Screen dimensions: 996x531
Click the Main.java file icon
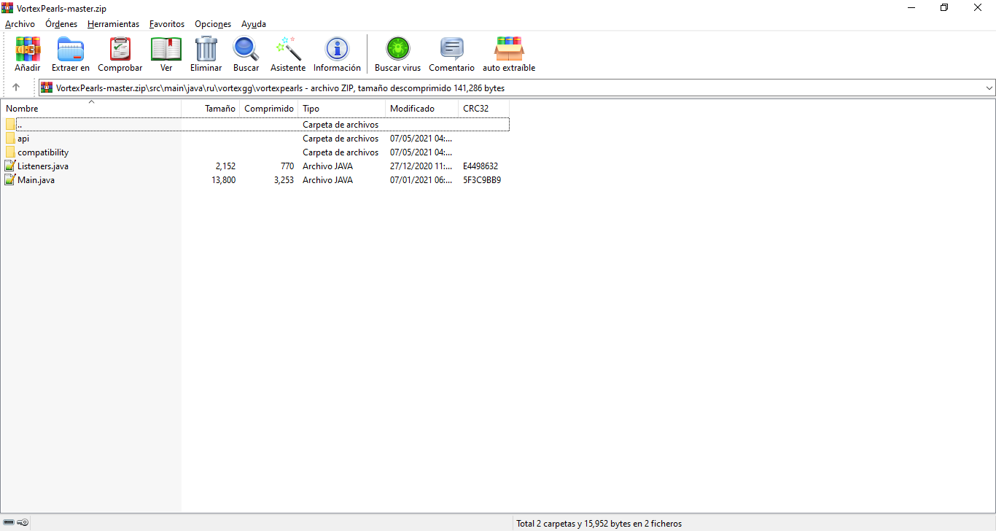pyautogui.click(x=10, y=180)
